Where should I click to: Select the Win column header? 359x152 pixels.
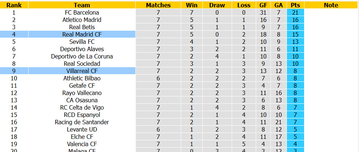pos(192,5)
